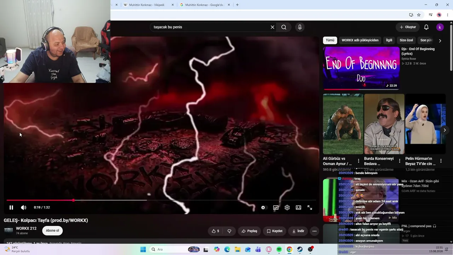The height and width of the screenshot is (255, 453).
Task: Open options for Ali Gürbüz short
Action: [x=359, y=161]
